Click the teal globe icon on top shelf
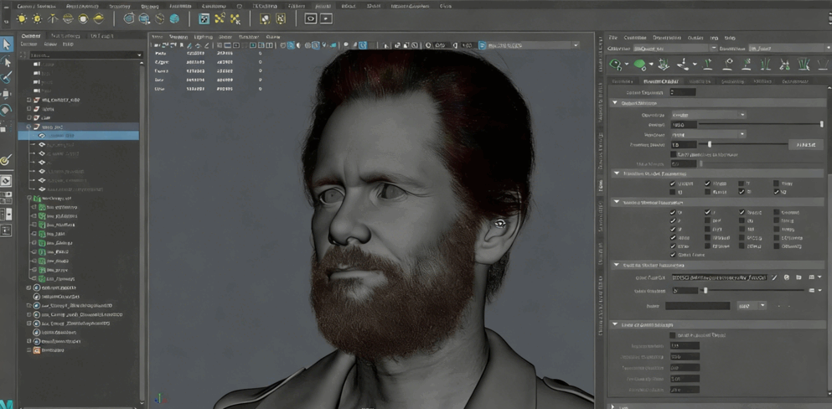 (x=174, y=18)
